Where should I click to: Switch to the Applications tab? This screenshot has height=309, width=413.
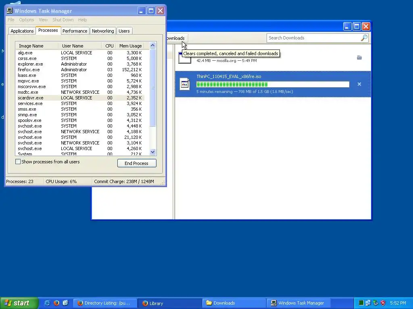pos(22,31)
